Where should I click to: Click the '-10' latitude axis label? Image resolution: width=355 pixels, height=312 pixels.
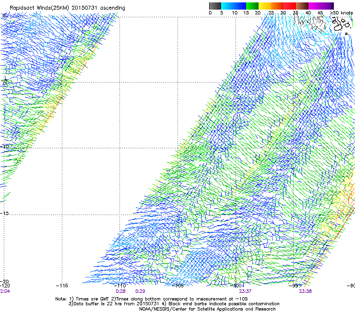pos(4,146)
